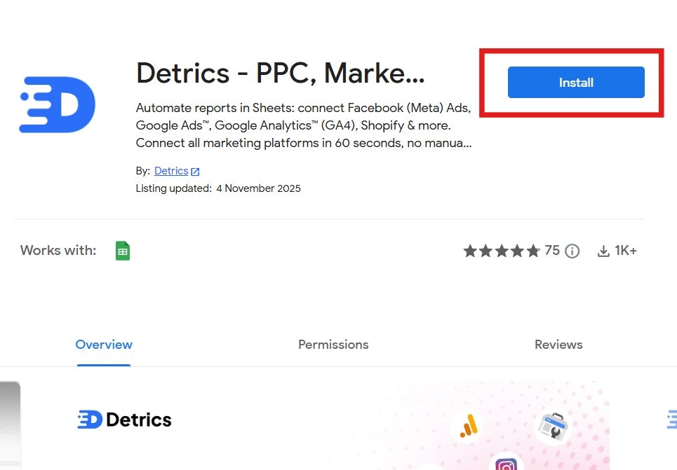
Task: Click the Search Console toolbox icon
Action: (x=554, y=426)
